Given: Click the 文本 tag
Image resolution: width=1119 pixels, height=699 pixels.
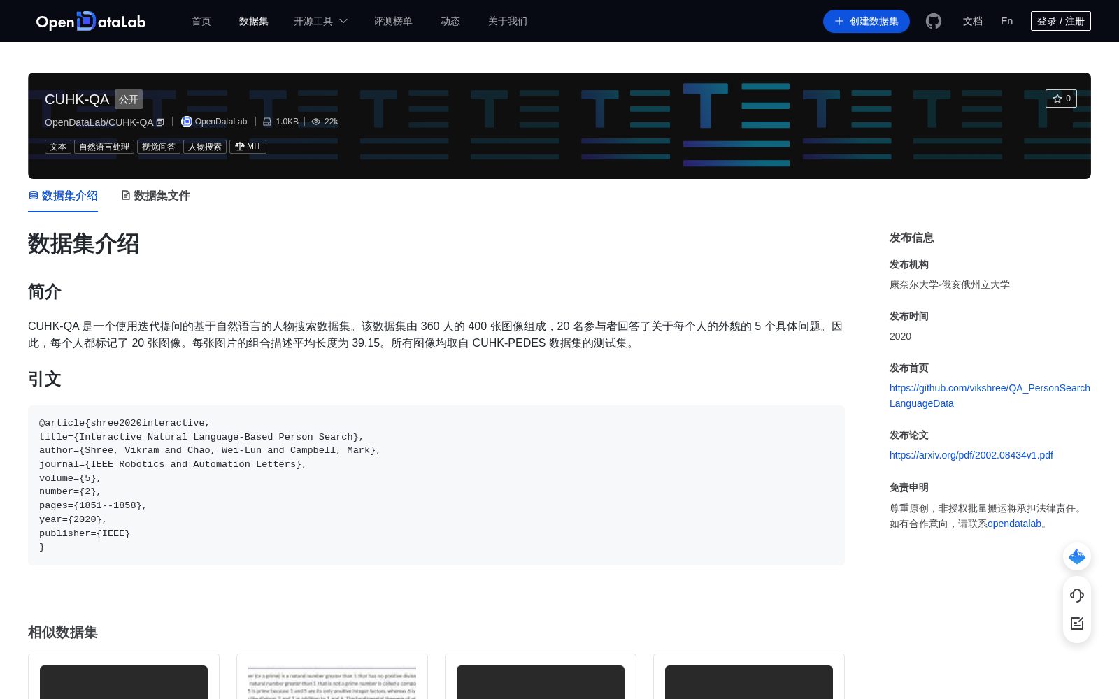Looking at the screenshot, I should coord(58,147).
